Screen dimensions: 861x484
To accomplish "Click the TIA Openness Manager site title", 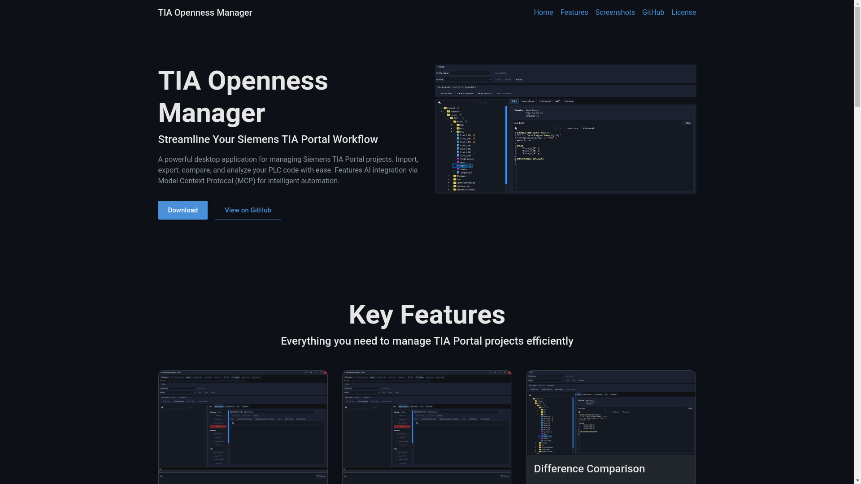I will point(205,13).
